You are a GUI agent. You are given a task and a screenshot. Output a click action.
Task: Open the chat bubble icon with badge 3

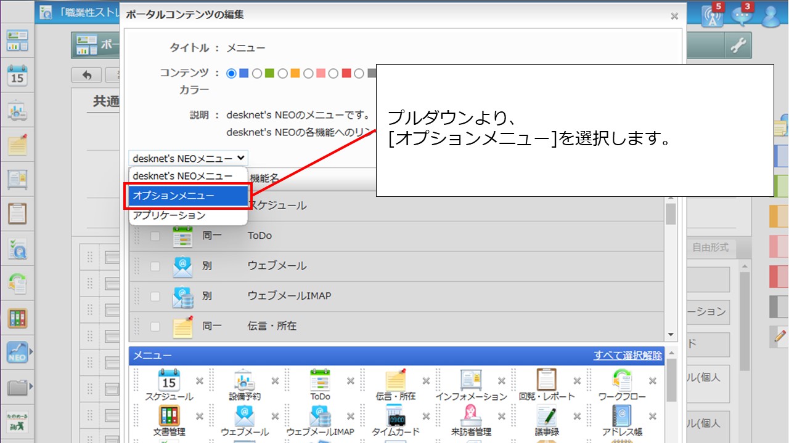point(742,15)
